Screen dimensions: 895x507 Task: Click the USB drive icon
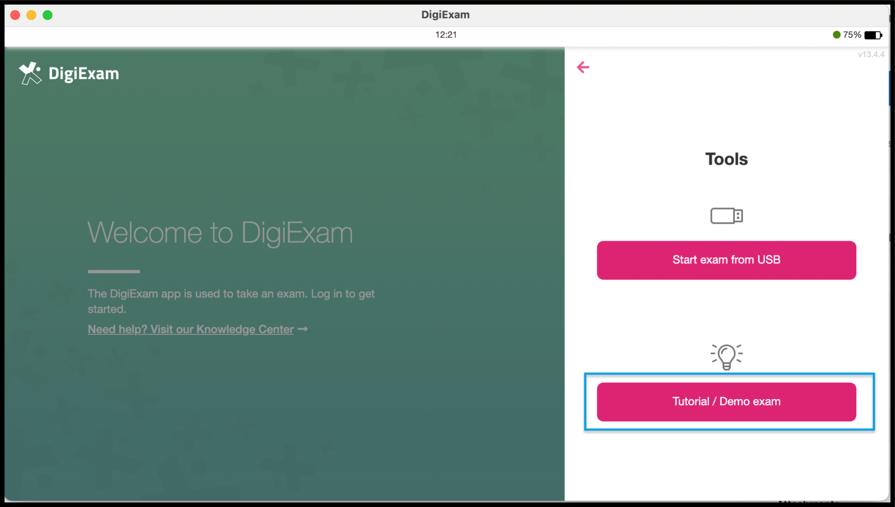(726, 216)
